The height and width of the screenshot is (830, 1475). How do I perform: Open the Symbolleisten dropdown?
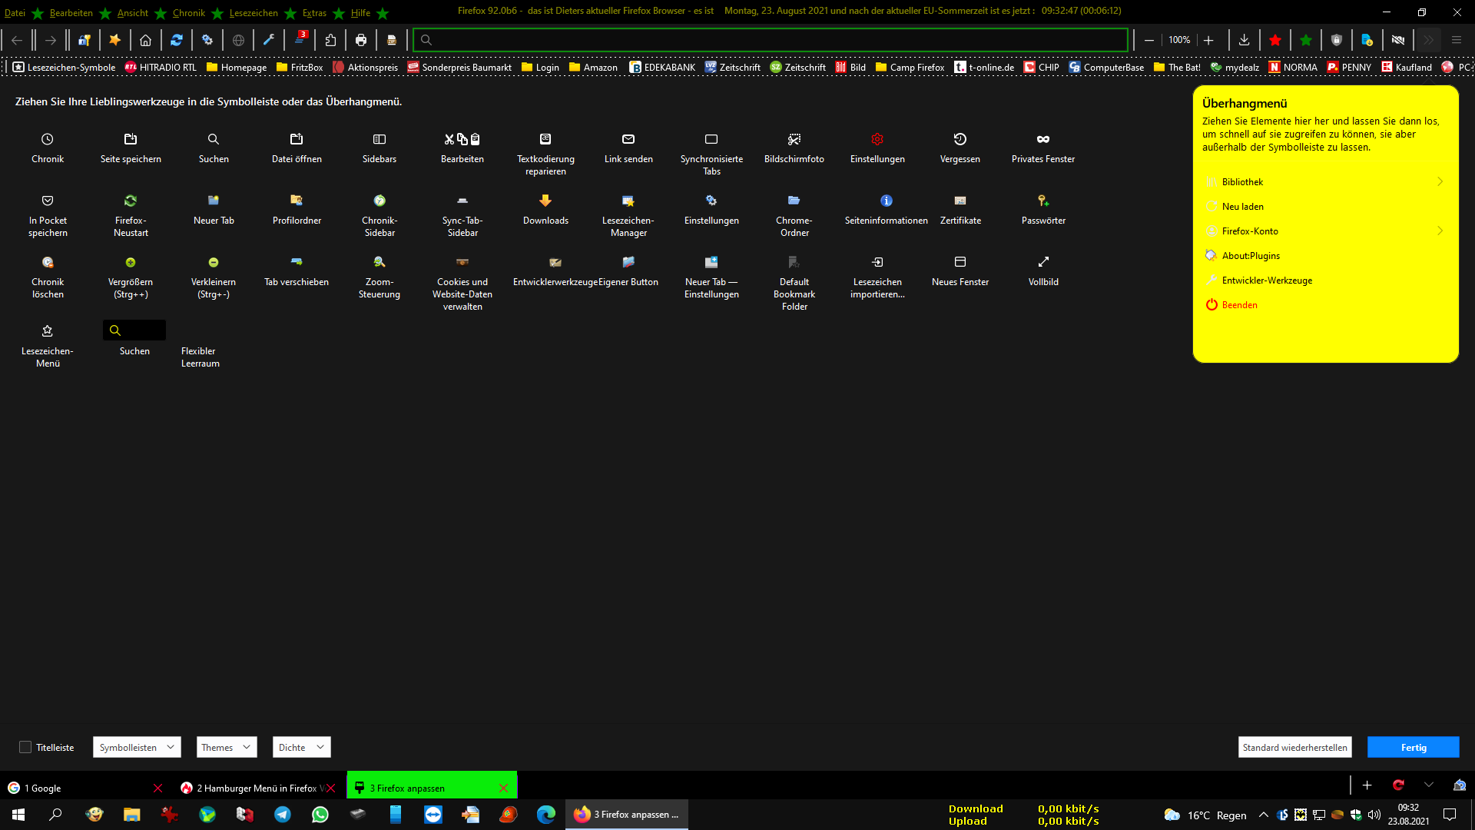(x=137, y=747)
